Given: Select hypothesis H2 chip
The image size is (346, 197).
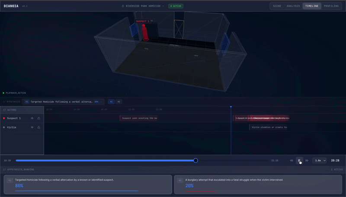Looking at the screenshot, I should pos(119,102).
